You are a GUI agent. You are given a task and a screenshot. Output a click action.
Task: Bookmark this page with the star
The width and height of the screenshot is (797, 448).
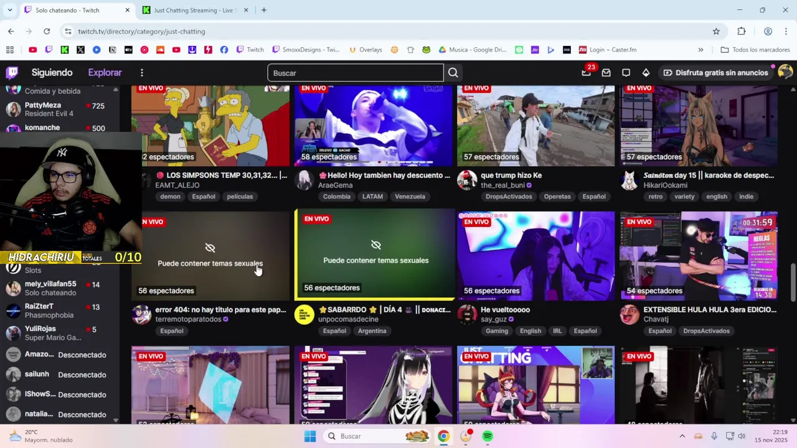click(716, 31)
